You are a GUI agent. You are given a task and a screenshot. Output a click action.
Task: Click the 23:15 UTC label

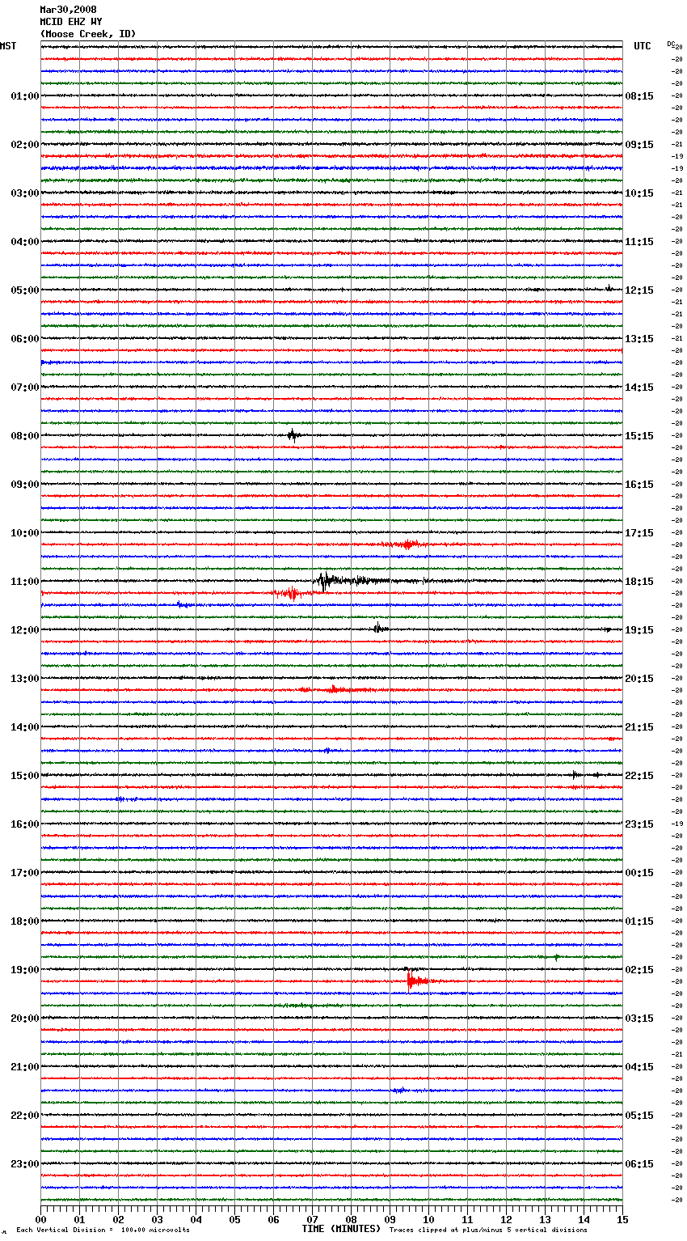pyautogui.click(x=639, y=824)
